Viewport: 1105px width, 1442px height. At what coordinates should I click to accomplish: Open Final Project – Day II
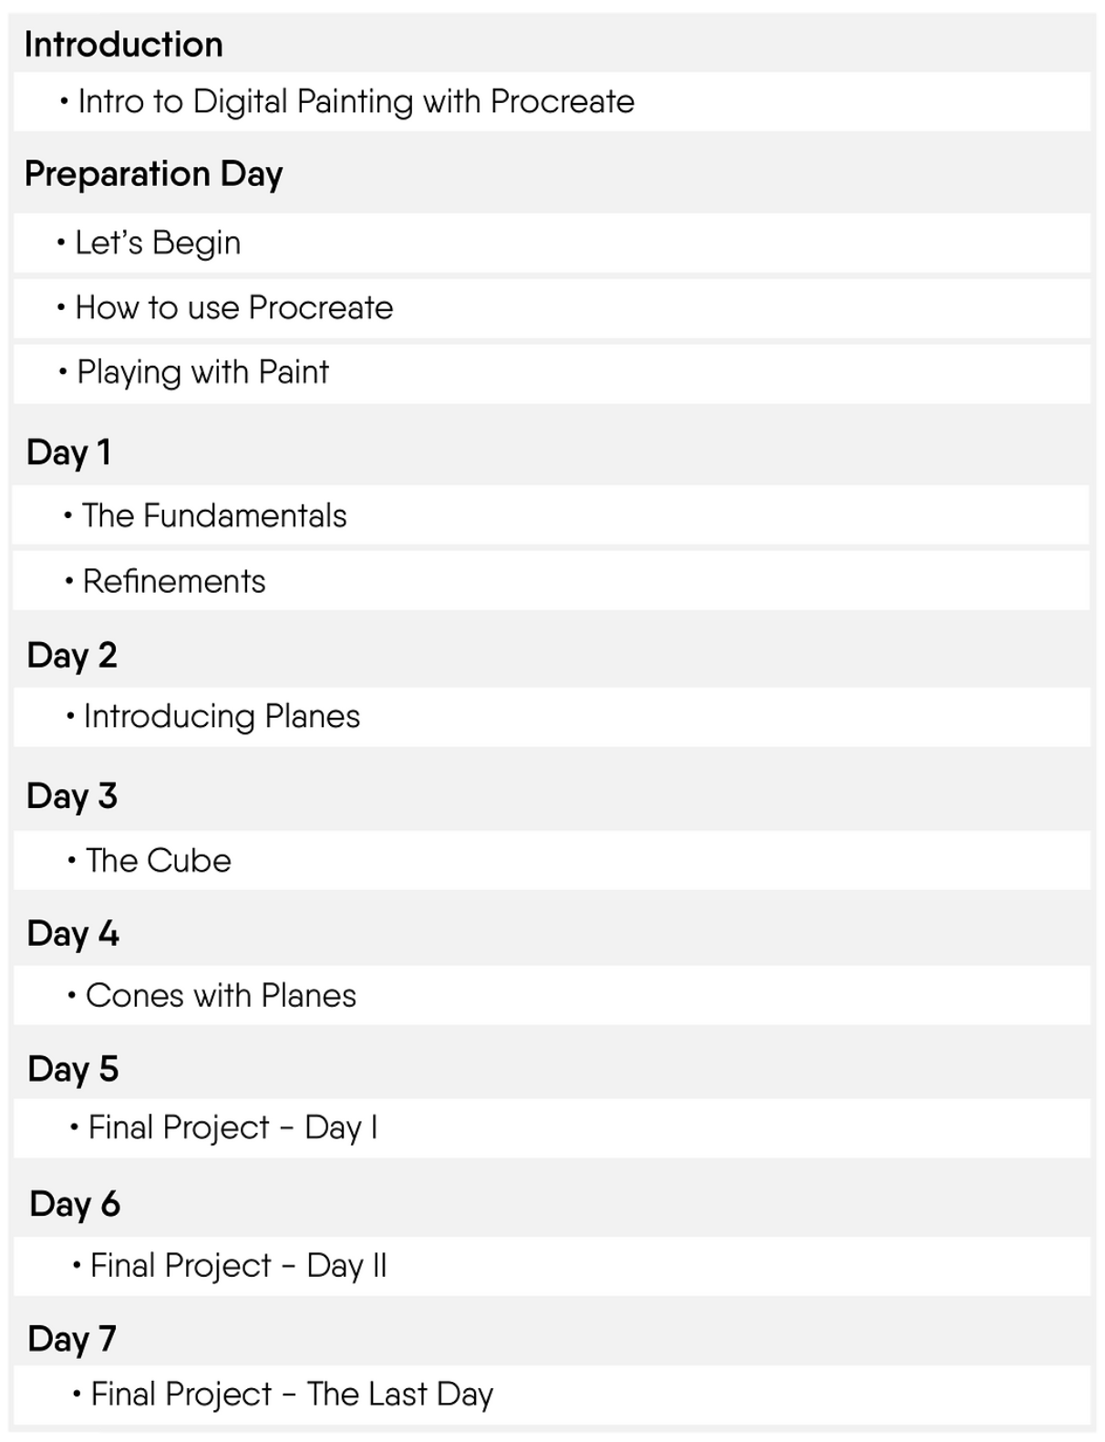(238, 1266)
